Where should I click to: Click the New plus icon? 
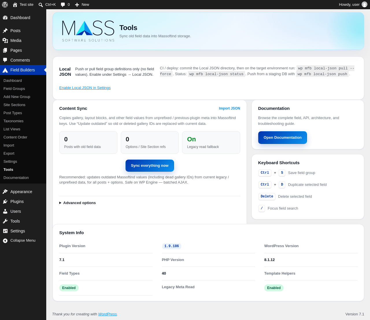pyautogui.click(x=77, y=5)
